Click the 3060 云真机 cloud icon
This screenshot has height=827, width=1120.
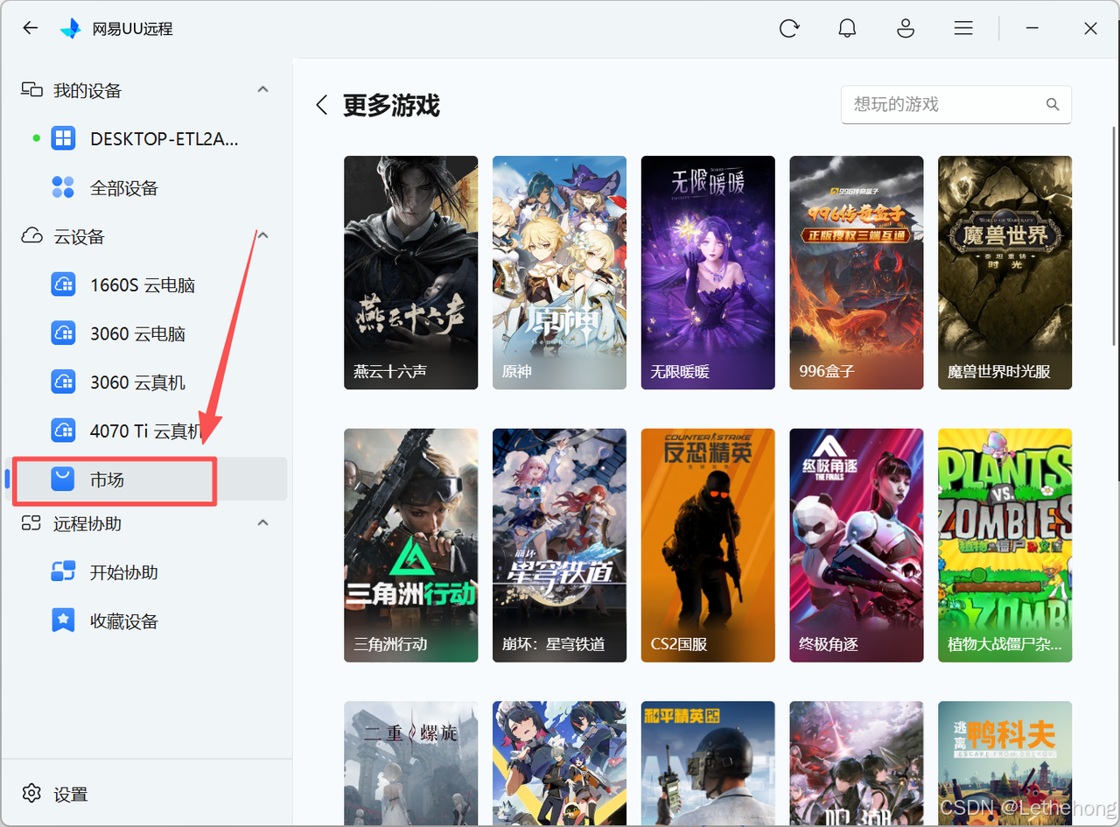click(63, 382)
